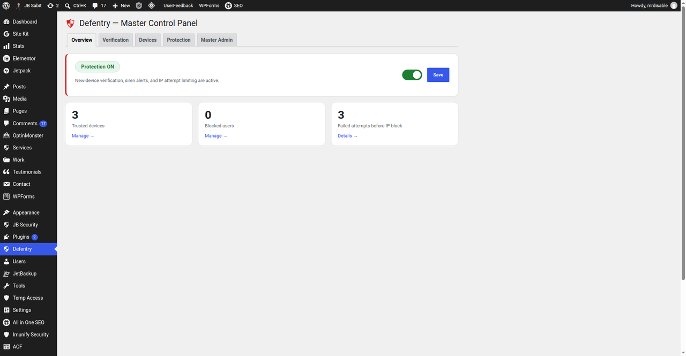Click Manage under Blocked users

[216, 136]
